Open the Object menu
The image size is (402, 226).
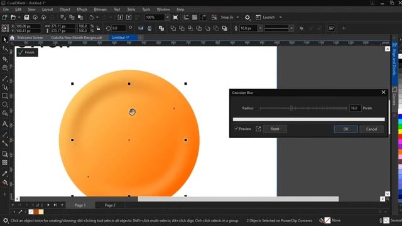point(65,9)
